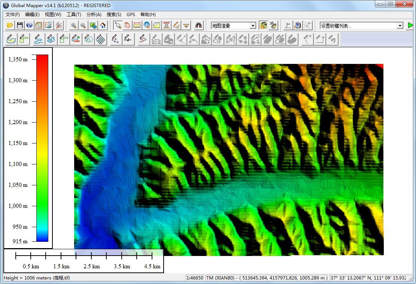This screenshot has height=284, width=416.
Task: Select the pencil Digitizer tool
Action: [x=176, y=25]
